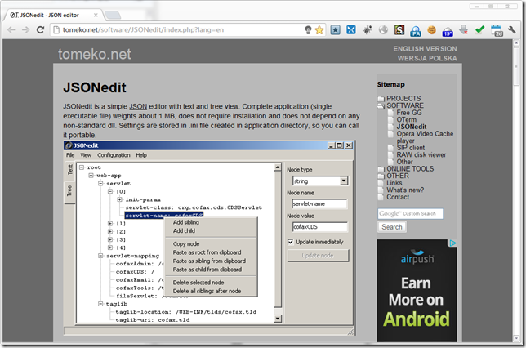Collapse the servlet-mapping node
526x348 pixels.
(100, 256)
